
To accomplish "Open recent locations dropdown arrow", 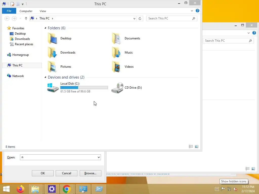I will (20, 18).
